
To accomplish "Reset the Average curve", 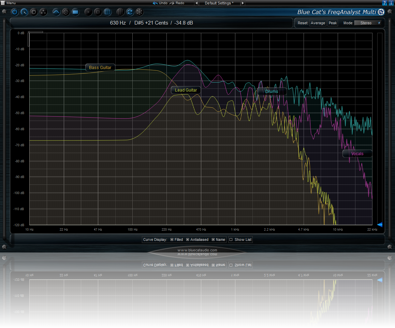I will click(318, 23).
